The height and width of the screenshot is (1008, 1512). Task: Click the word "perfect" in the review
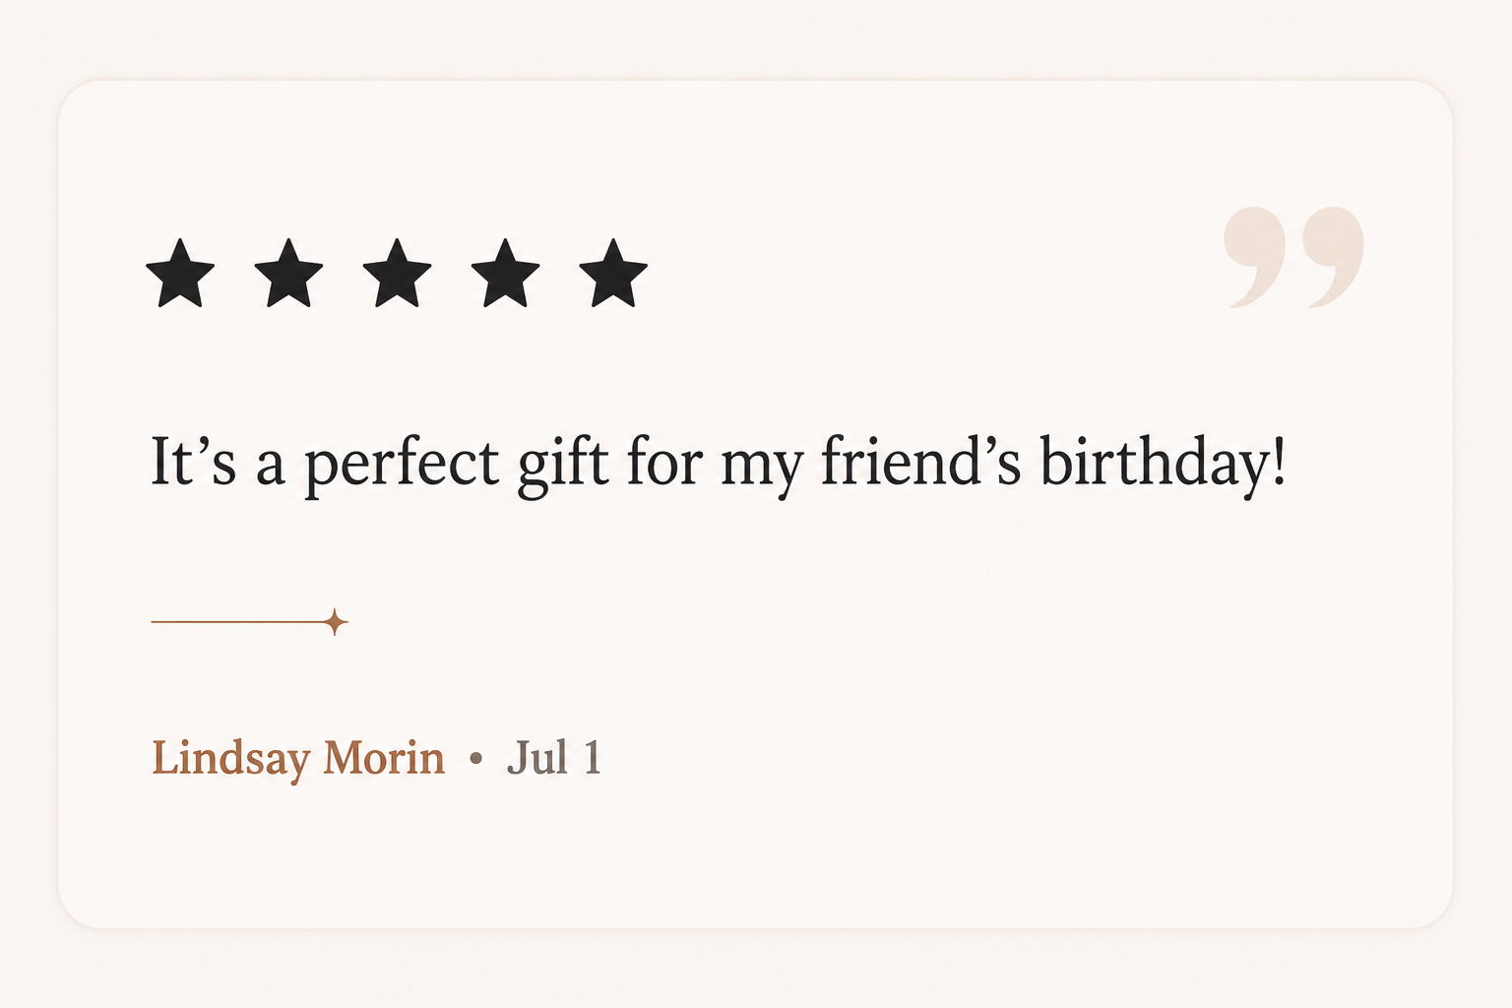point(403,464)
